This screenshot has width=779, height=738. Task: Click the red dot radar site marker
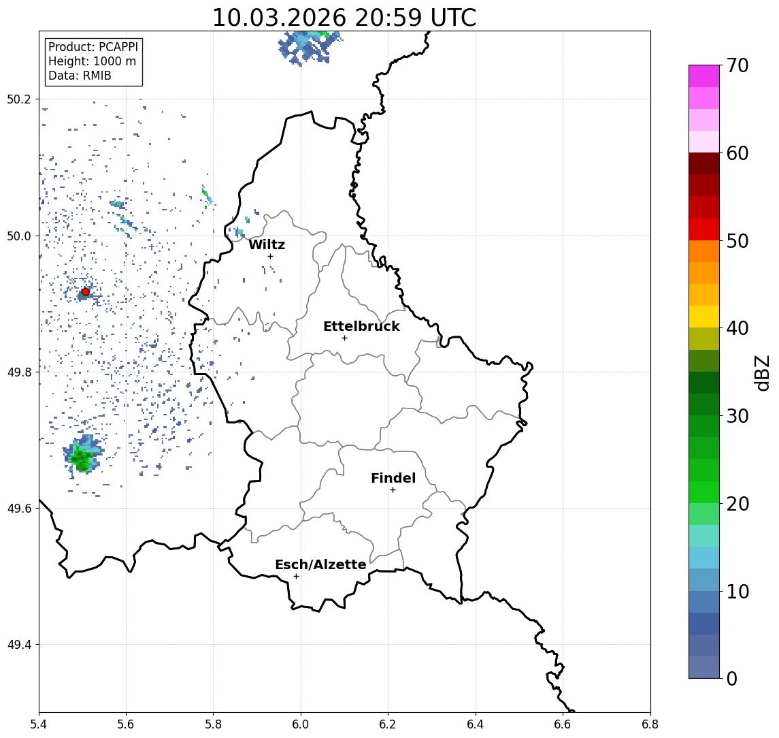click(x=86, y=291)
